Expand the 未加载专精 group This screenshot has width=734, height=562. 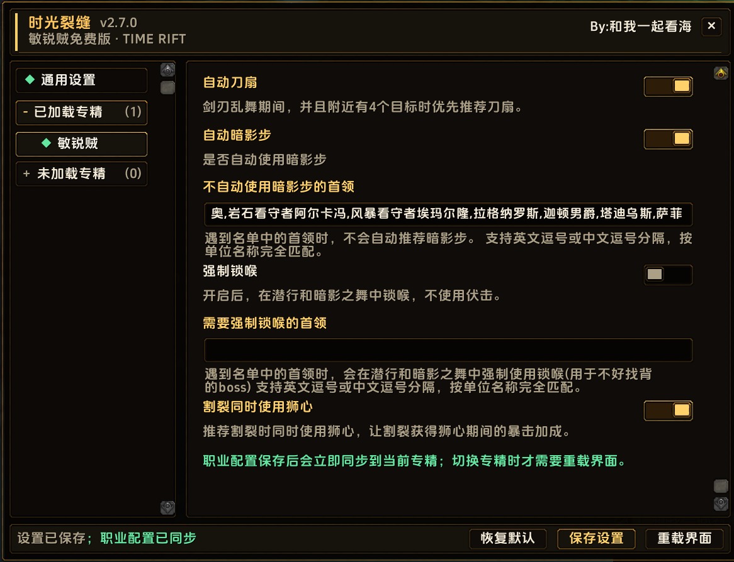tap(81, 174)
